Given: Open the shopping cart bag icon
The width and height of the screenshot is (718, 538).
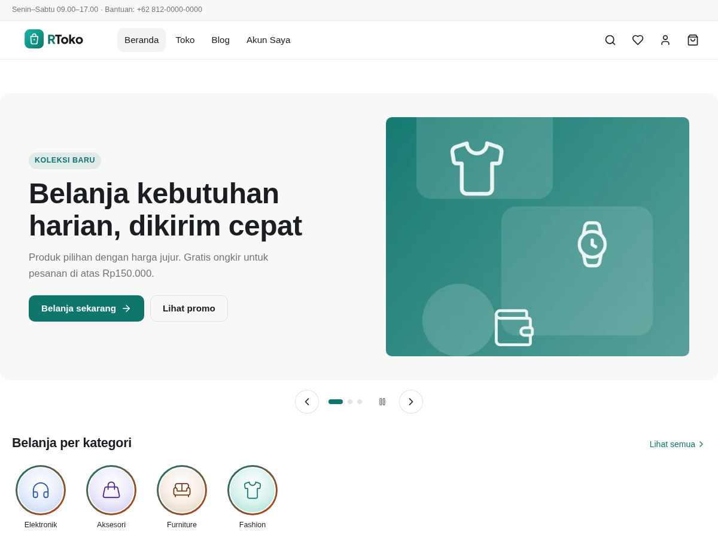Looking at the screenshot, I should [693, 40].
